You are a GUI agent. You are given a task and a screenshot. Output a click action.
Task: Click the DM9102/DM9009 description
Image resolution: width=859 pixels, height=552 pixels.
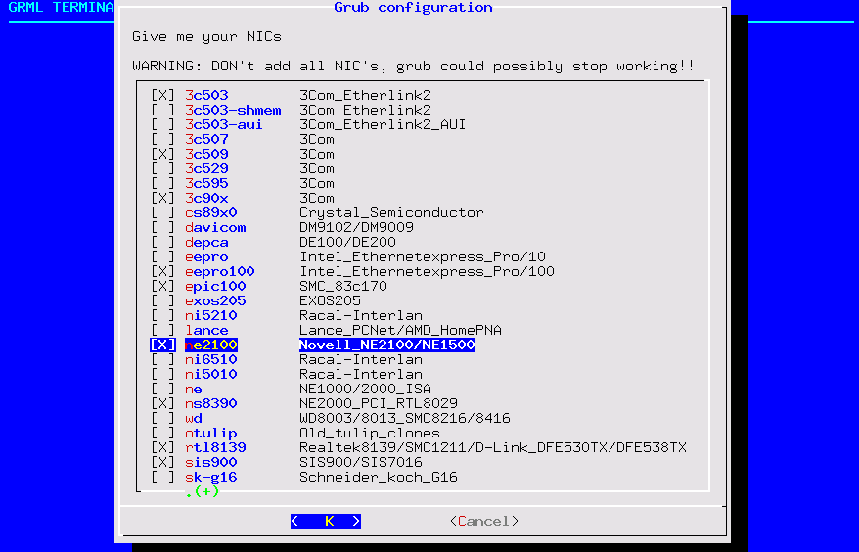point(357,227)
